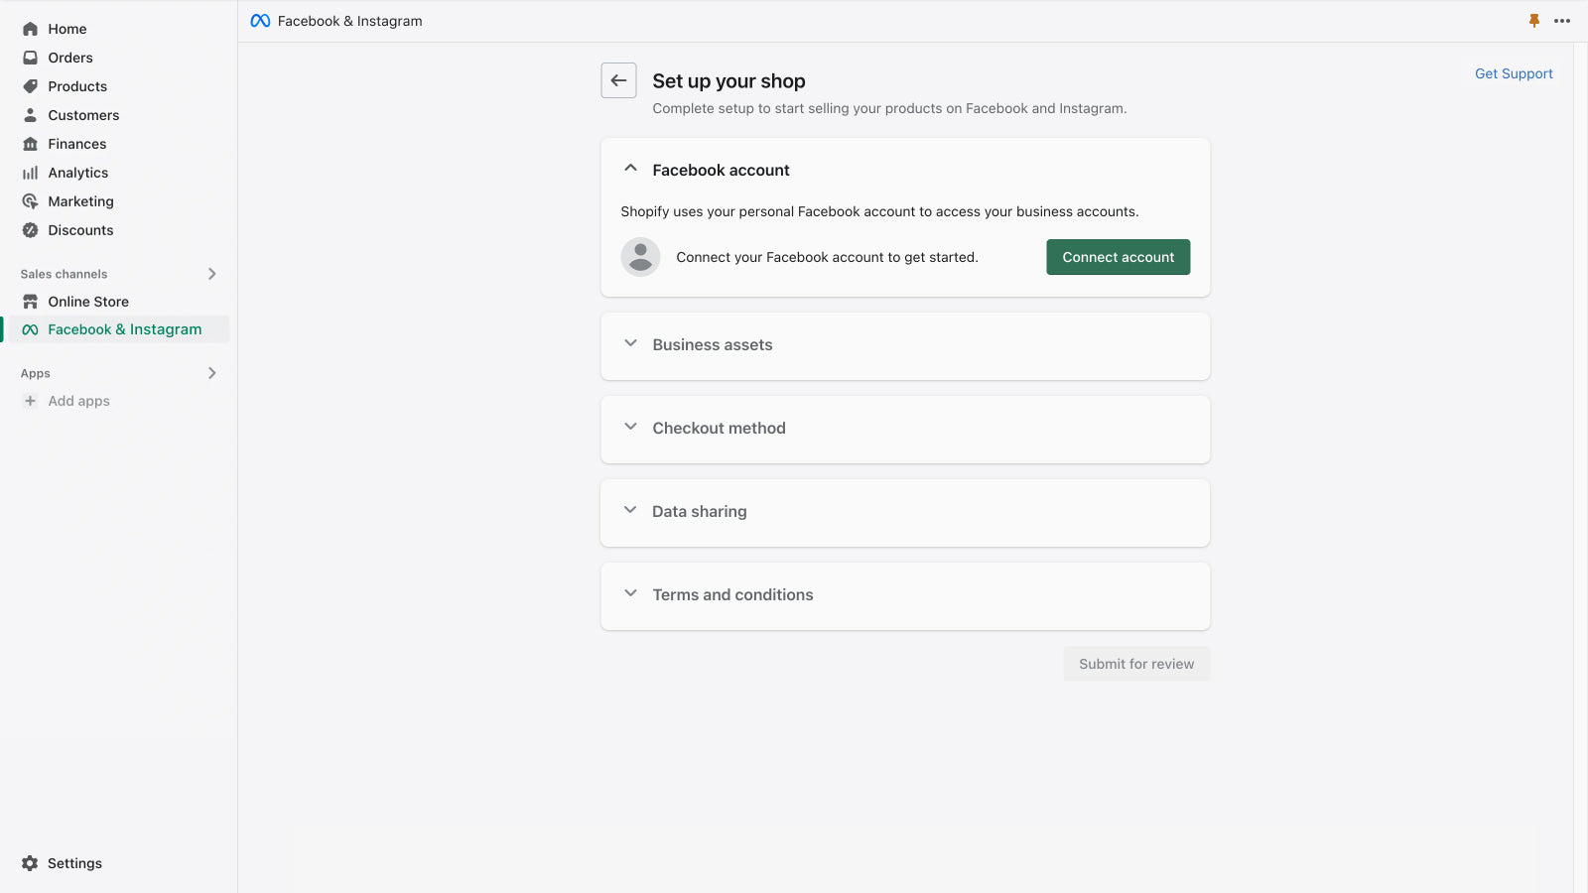
Task: Open the Customers section
Action: pos(83,115)
